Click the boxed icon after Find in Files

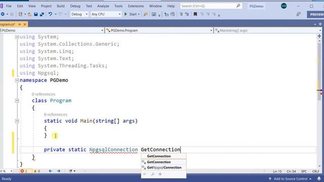[x=154, y=14]
